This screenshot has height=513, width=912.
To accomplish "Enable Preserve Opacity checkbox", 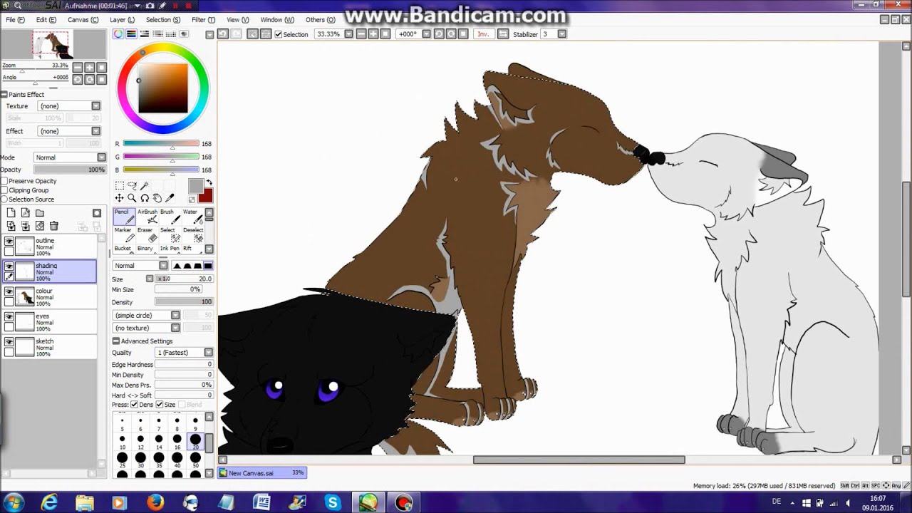I will [4, 181].
